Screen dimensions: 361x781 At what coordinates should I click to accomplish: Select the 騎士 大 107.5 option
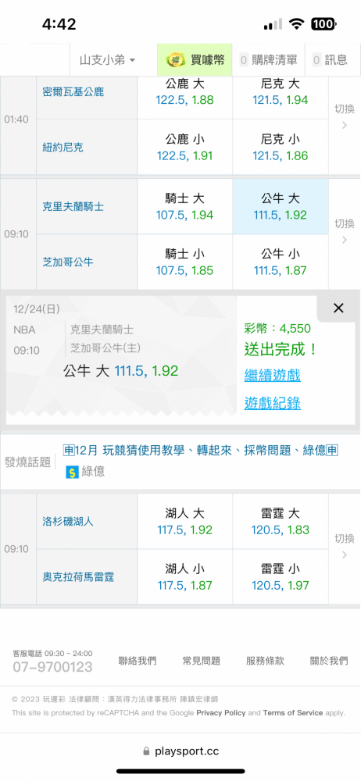tap(184, 207)
